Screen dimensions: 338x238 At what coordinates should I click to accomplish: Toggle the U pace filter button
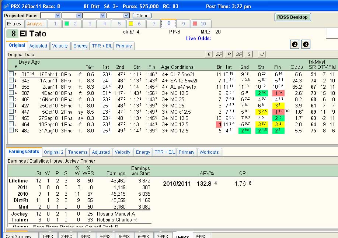click(x=262, y=54)
